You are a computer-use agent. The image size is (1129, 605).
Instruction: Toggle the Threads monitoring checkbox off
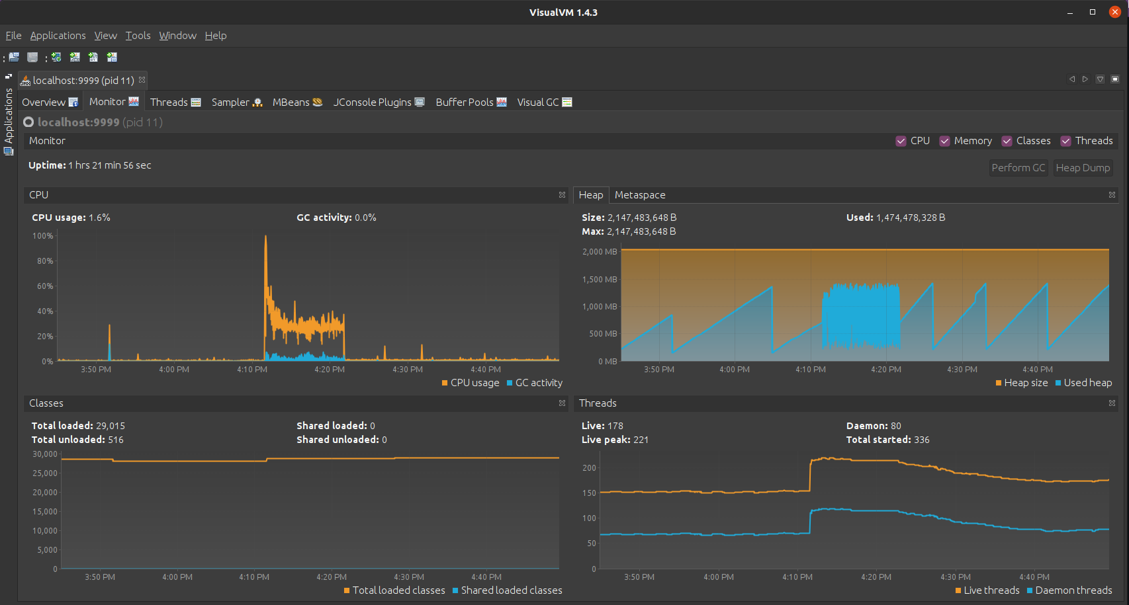[1065, 141]
